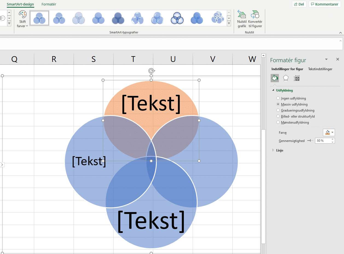Open the Skift farver color palette
Viewport: 344px width, 254px height.
tap(22, 19)
